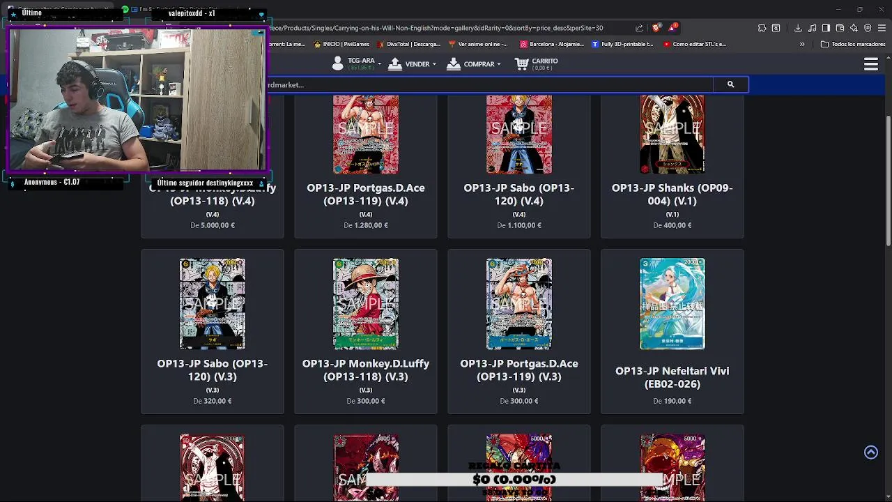This screenshot has height=502, width=892.
Task: Click the TCG-ARA user profile icon
Action: (x=338, y=64)
